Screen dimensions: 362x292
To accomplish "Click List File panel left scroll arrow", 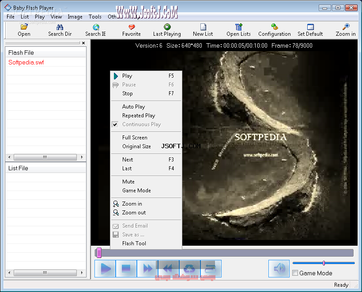I will 9,273.
